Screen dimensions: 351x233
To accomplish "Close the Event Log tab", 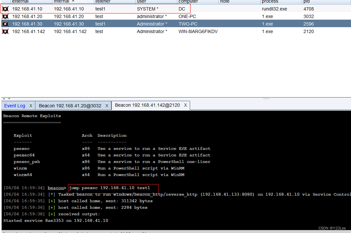I will pos(31,106).
